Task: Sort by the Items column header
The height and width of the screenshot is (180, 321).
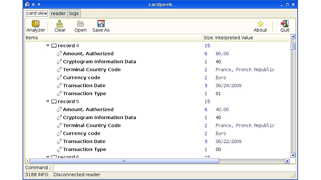Action: 113,38
